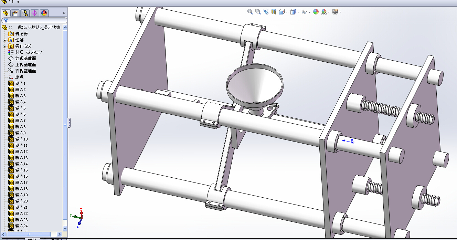Click the horizontal scrollbar right arrow
Viewport: 457px width, 240px height.
click(59, 234)
